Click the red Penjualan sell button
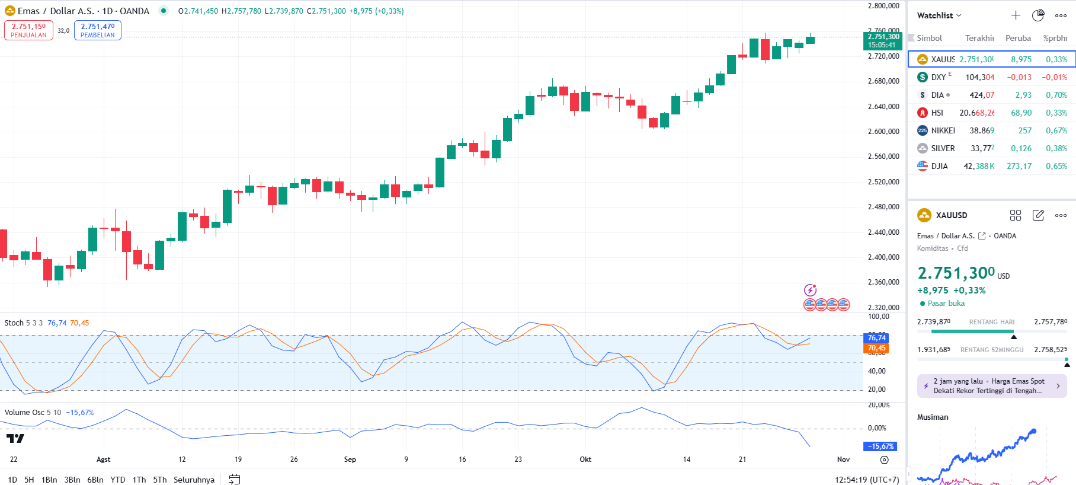The image size is (1076, 485). 28,30
